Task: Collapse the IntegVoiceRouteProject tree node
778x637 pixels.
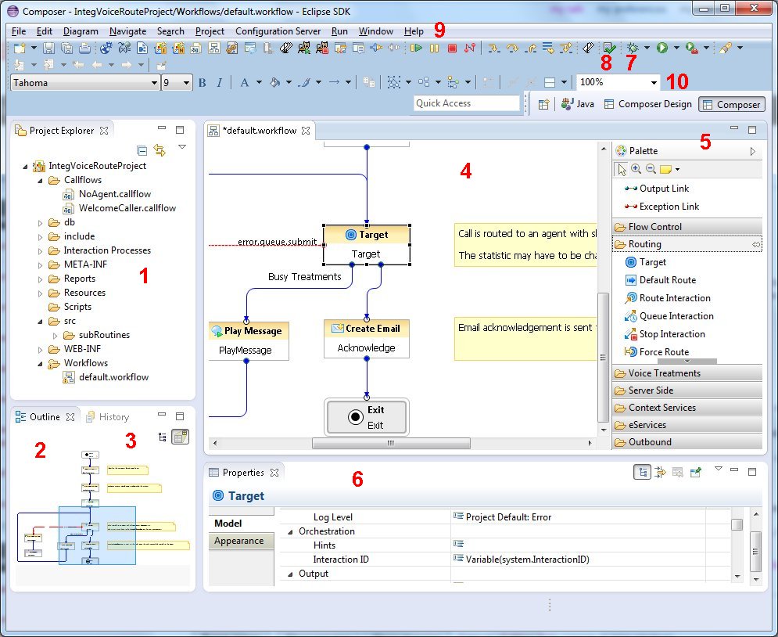Action: pyautogui.click(x=25, y=167)
